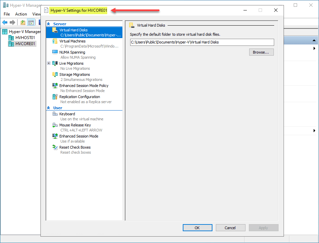The image size is (319, 243).
Task: Click the Reset Check Boxes icon
Action: (55, 147)
